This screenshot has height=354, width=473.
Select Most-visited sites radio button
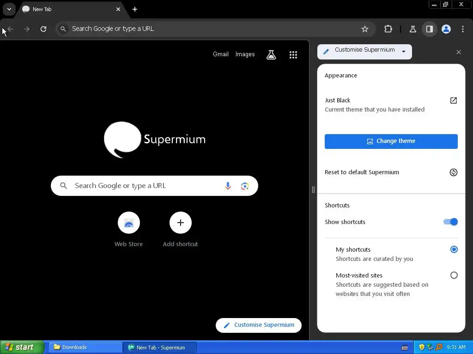point(454,275)
